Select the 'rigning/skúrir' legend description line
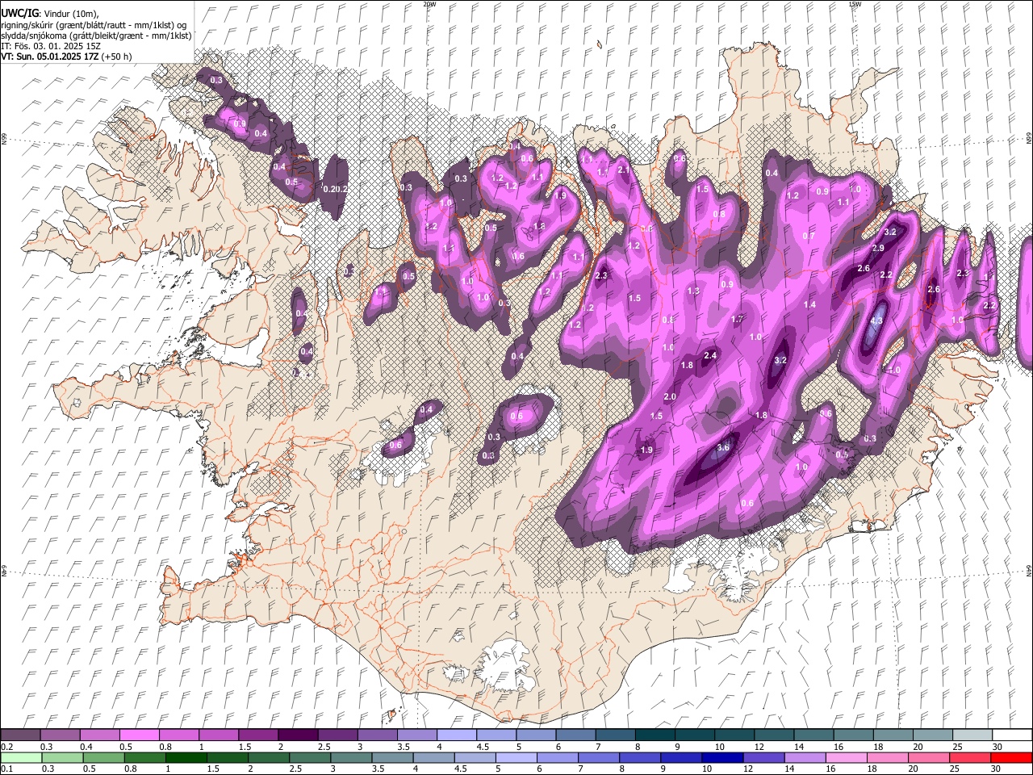This screenshot has height=775, width=1033. pos(94,25)
